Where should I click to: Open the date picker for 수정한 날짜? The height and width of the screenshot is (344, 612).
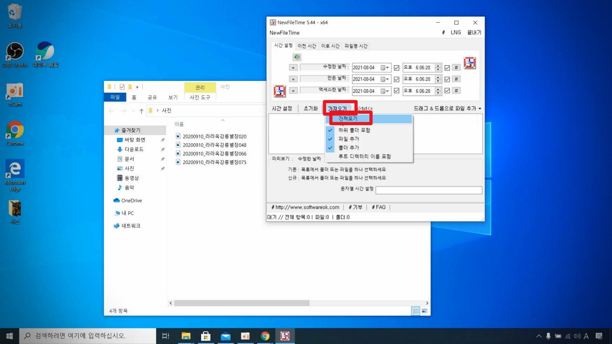(x=385, y=68)
